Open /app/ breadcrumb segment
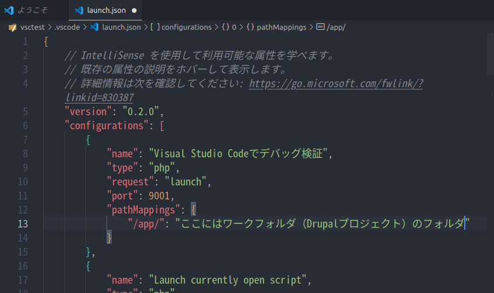The height and width of the screenshot is (293, 494). (336, 27)
